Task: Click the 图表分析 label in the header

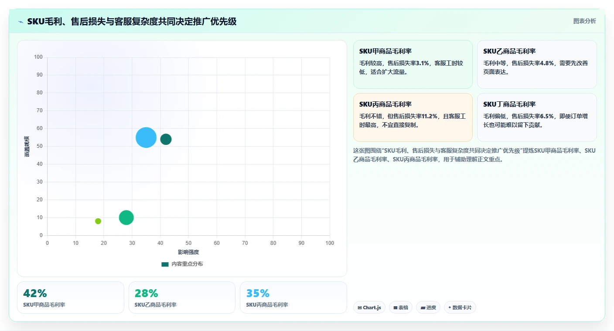Action: pyautogui.click(x=584, y=21)
